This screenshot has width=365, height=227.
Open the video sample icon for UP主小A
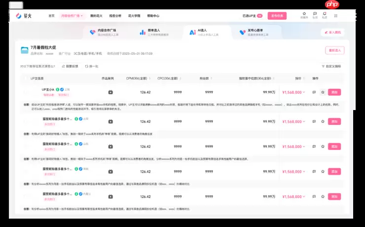click(110, 92)
